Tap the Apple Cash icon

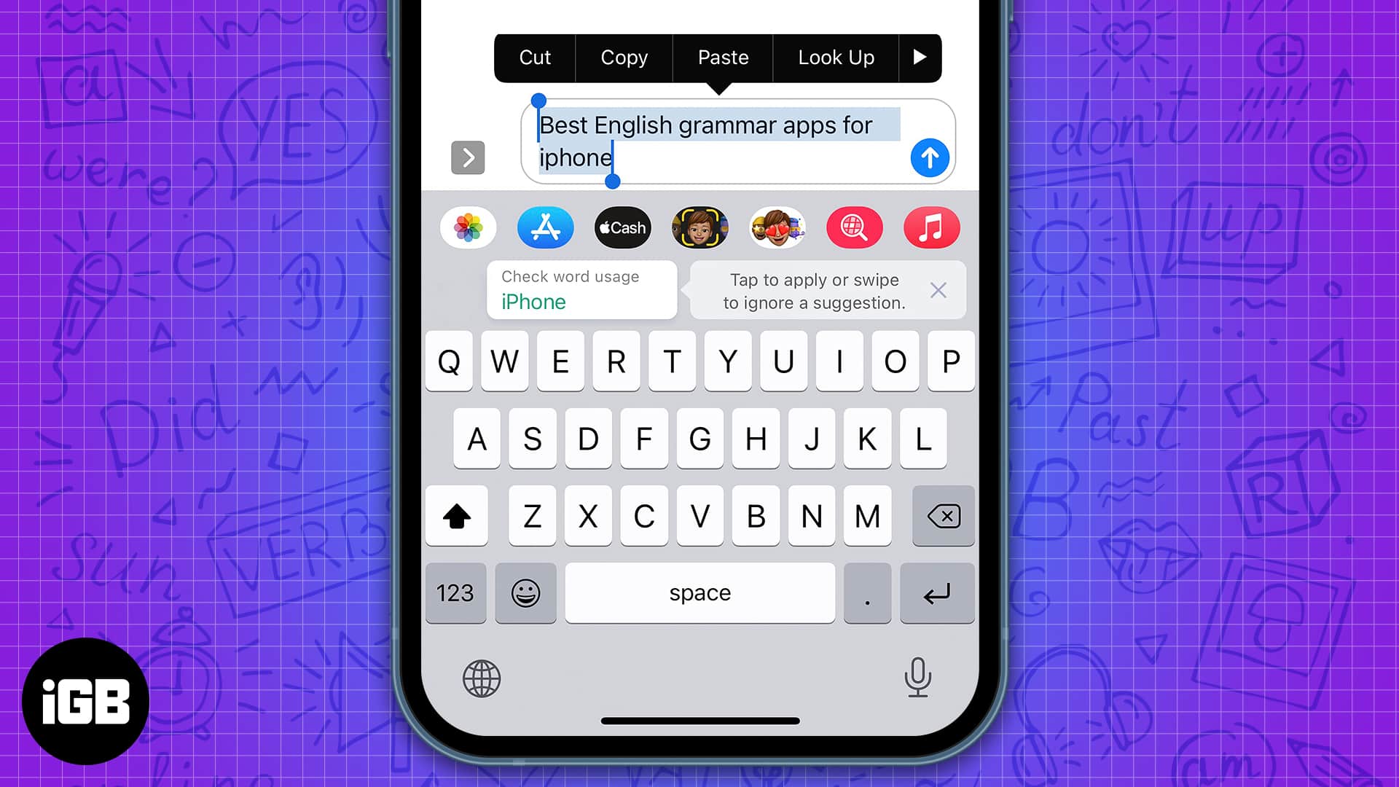pos(622,228)
